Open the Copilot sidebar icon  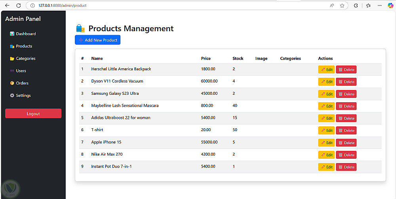point(390,6)
